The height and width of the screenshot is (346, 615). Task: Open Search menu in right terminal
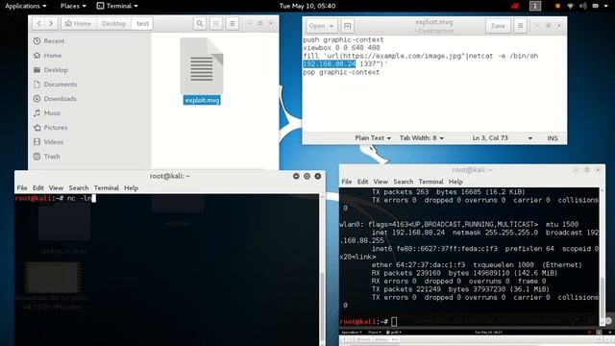tap(404, 182)
